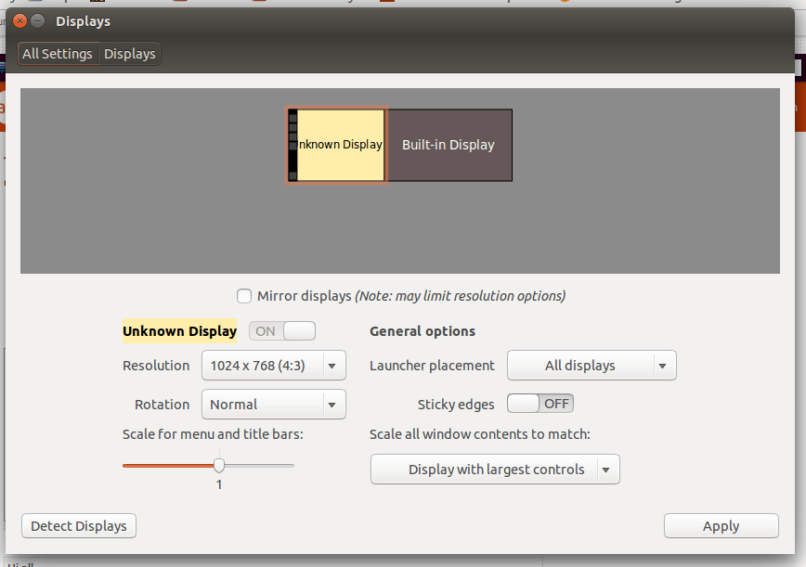Click launcher strip inside Unknown Display preview

point(292,146)
